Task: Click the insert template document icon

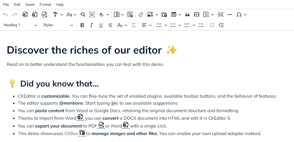Action: click(130, 15)
